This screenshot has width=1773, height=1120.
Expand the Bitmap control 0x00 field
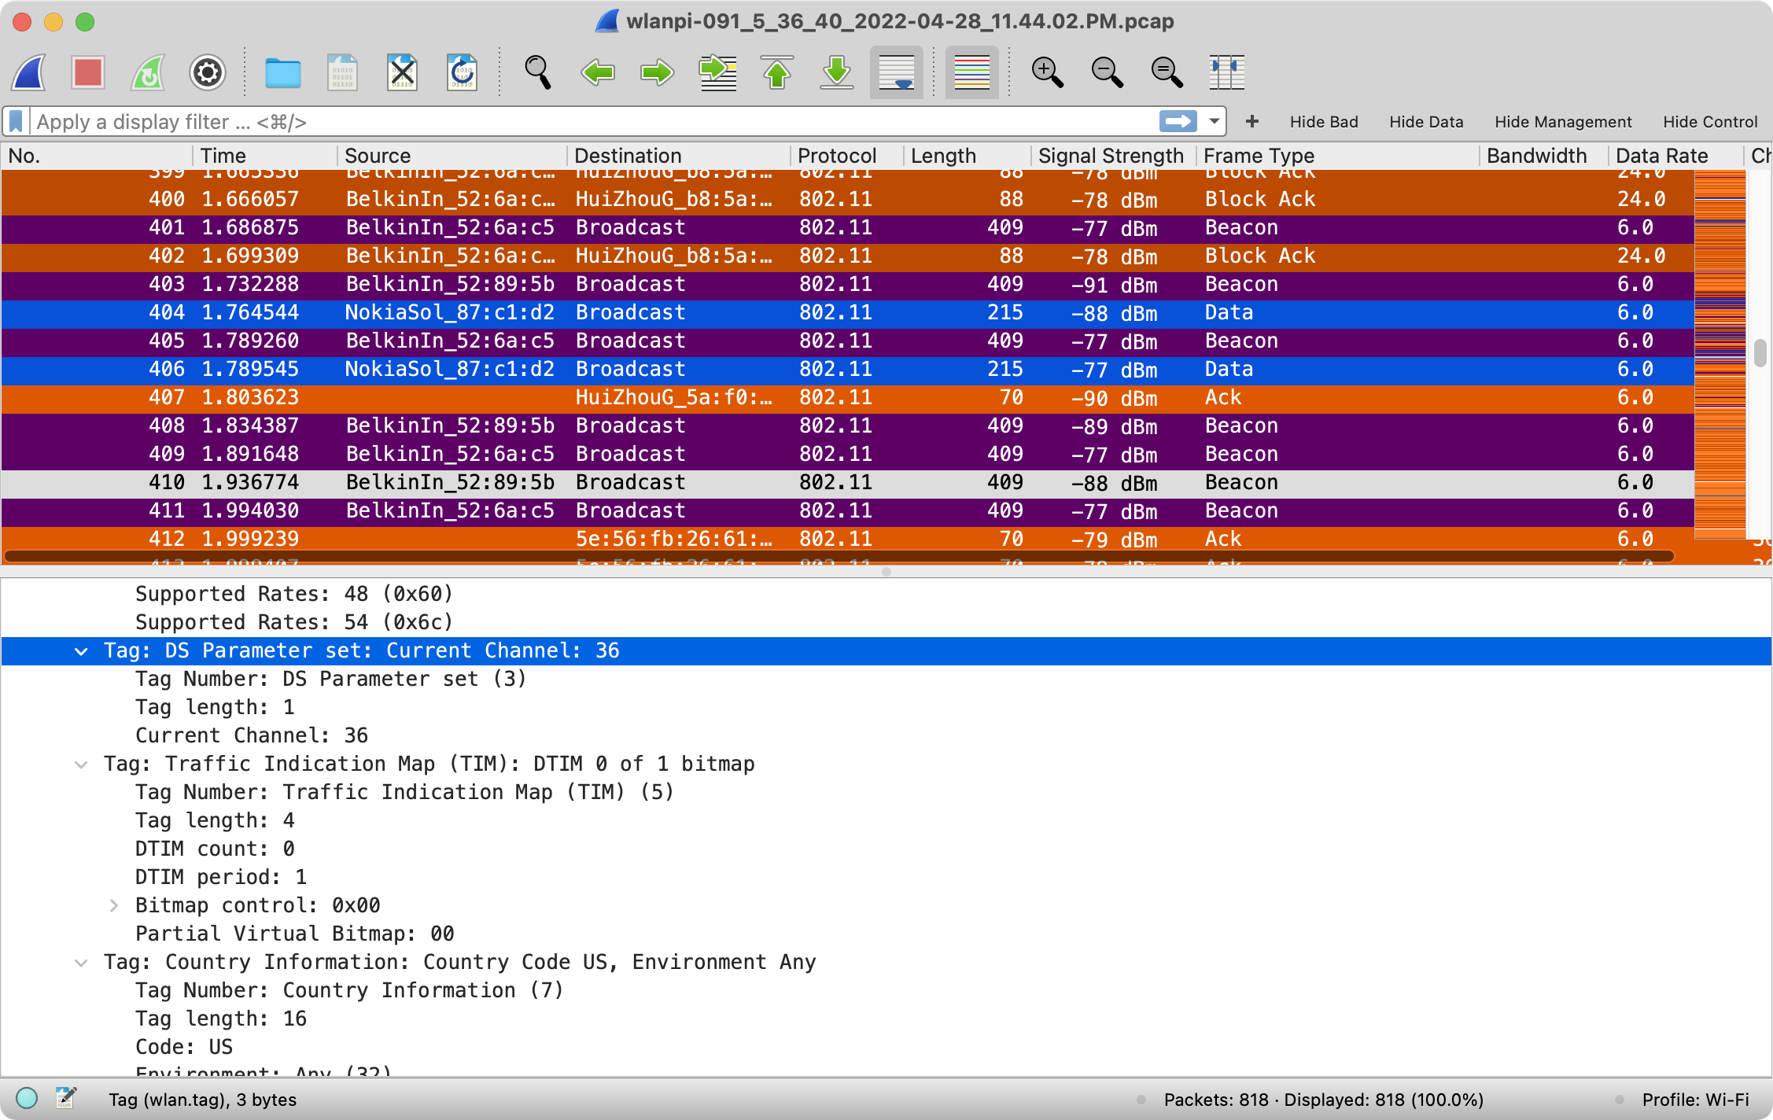[x=114, y=905]
